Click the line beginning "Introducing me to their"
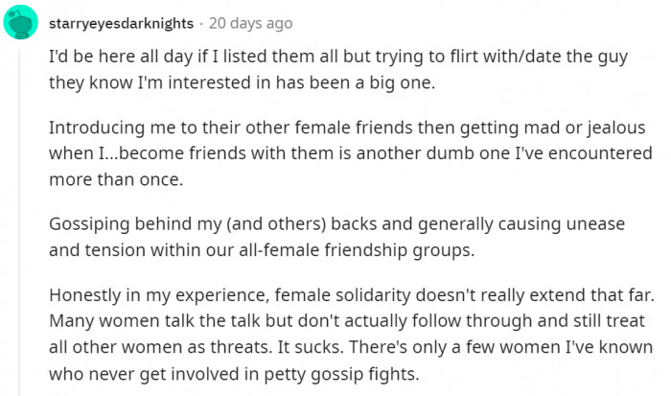 [x=343, y=128]
